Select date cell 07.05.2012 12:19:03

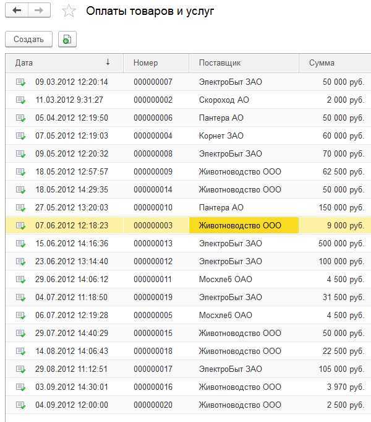click(x=72, y=136)
